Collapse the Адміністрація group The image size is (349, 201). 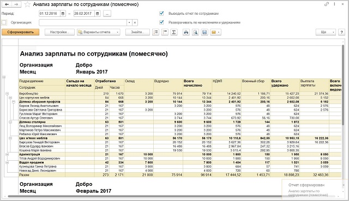click(x=7, y=154)
